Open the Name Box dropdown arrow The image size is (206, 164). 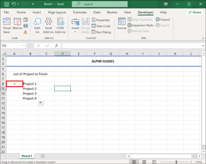[24, 45]
